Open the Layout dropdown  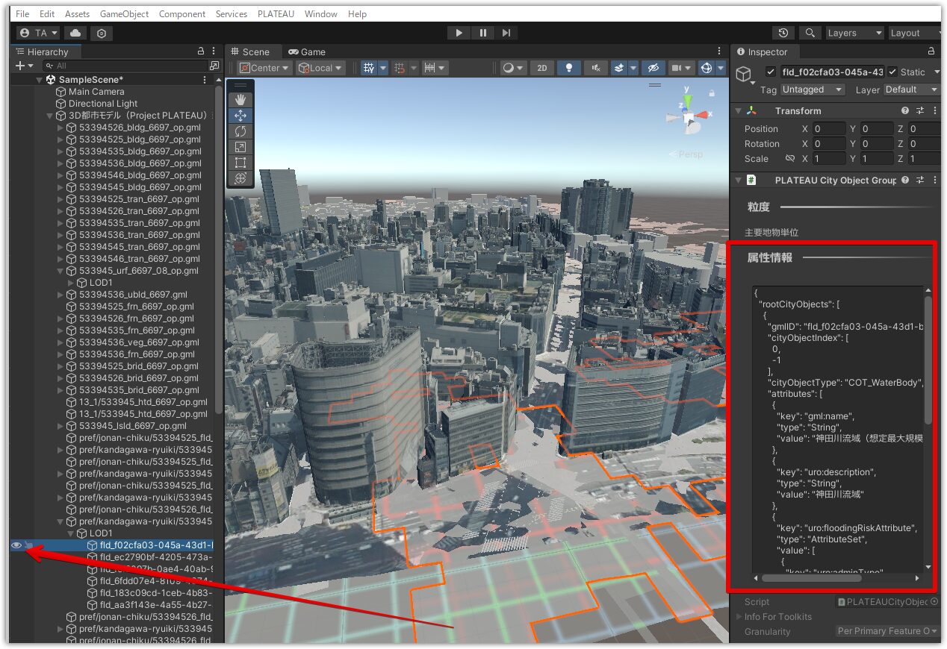click(x=913, y=33)
